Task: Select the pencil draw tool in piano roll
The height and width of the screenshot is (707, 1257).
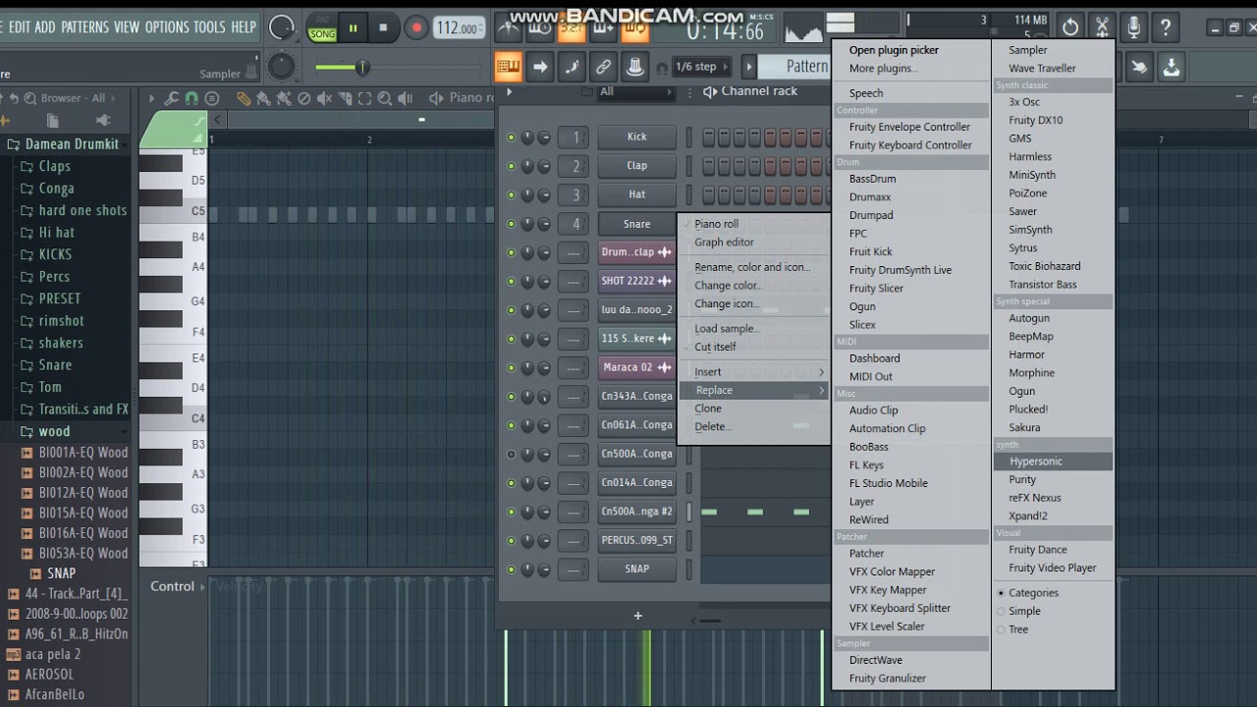Action: coord(243,98)
